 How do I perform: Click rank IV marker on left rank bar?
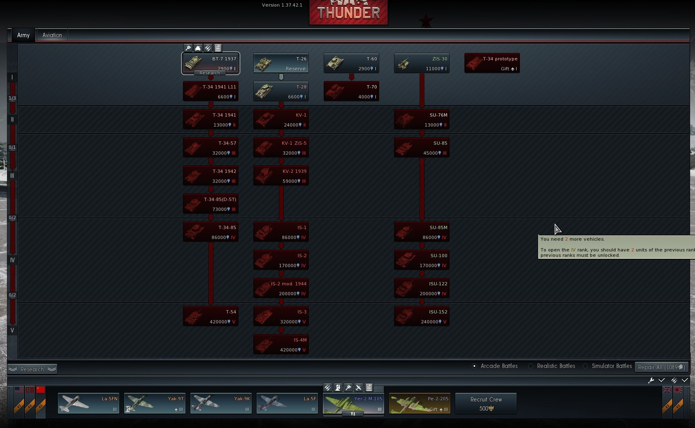(12, 260)
